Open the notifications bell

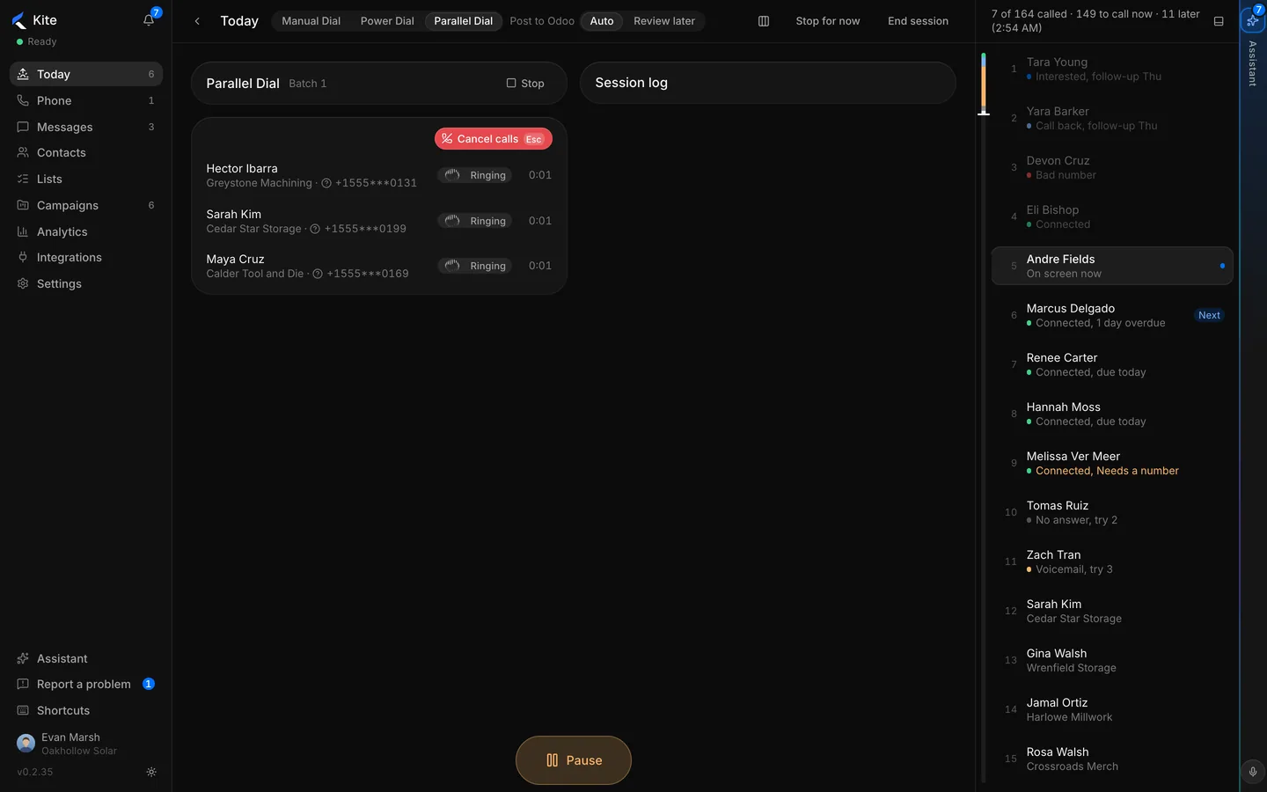pos(149,20)
